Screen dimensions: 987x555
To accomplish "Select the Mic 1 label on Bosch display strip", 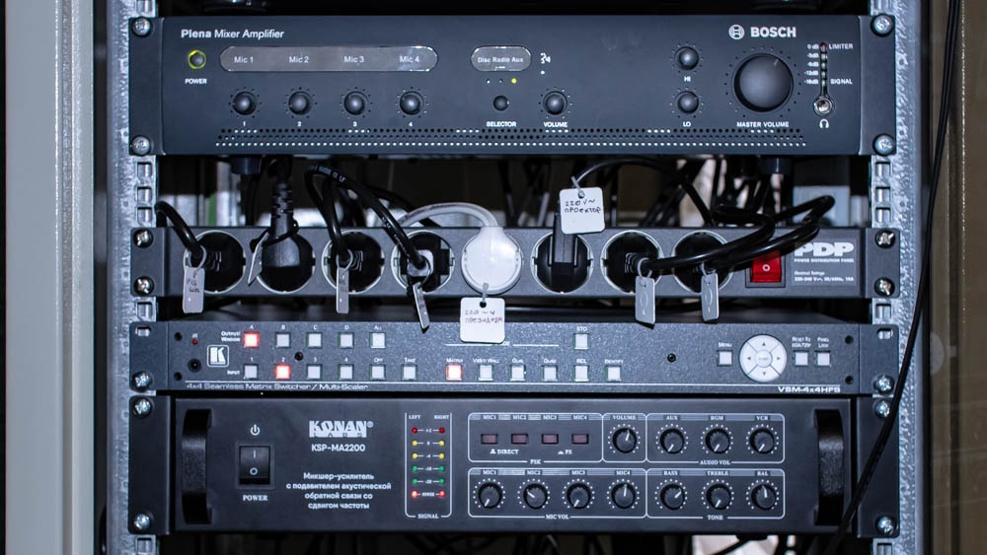I will (244, 60).
